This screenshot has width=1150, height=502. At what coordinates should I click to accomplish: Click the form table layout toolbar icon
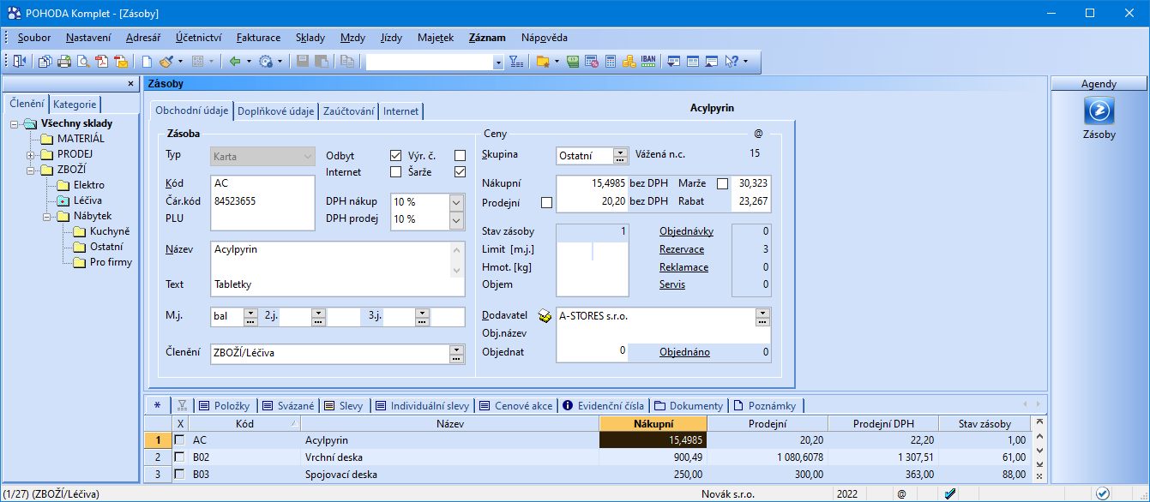point(693,61)
